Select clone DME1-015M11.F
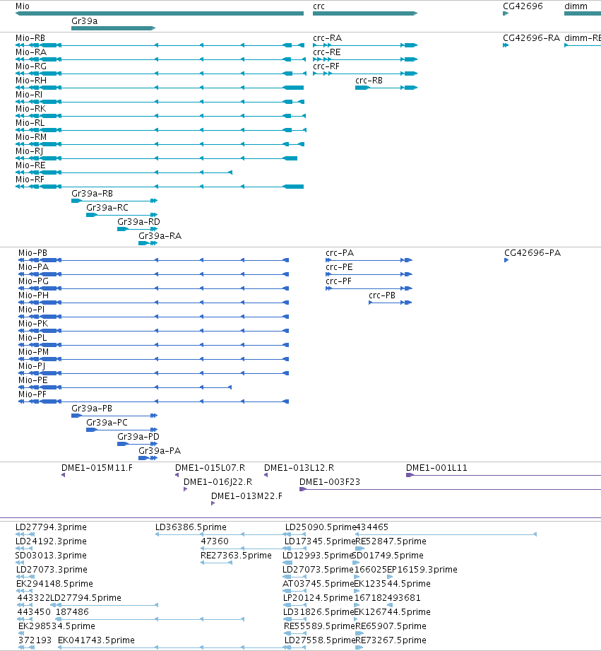 [97, 468]
